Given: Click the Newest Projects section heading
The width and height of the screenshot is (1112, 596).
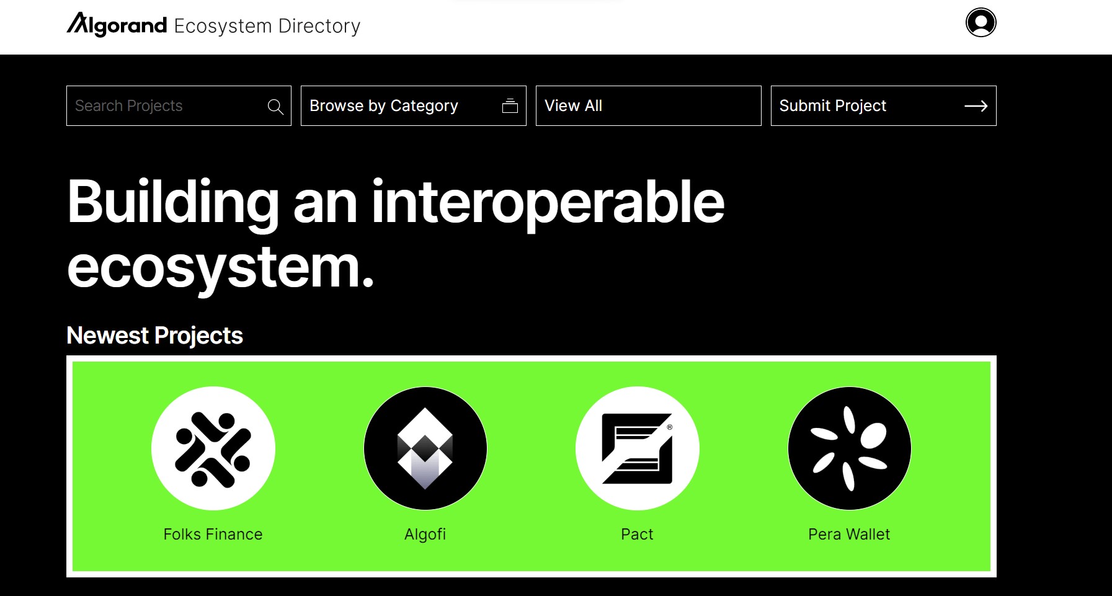Looking at the screenshot, I should [154, 336].
